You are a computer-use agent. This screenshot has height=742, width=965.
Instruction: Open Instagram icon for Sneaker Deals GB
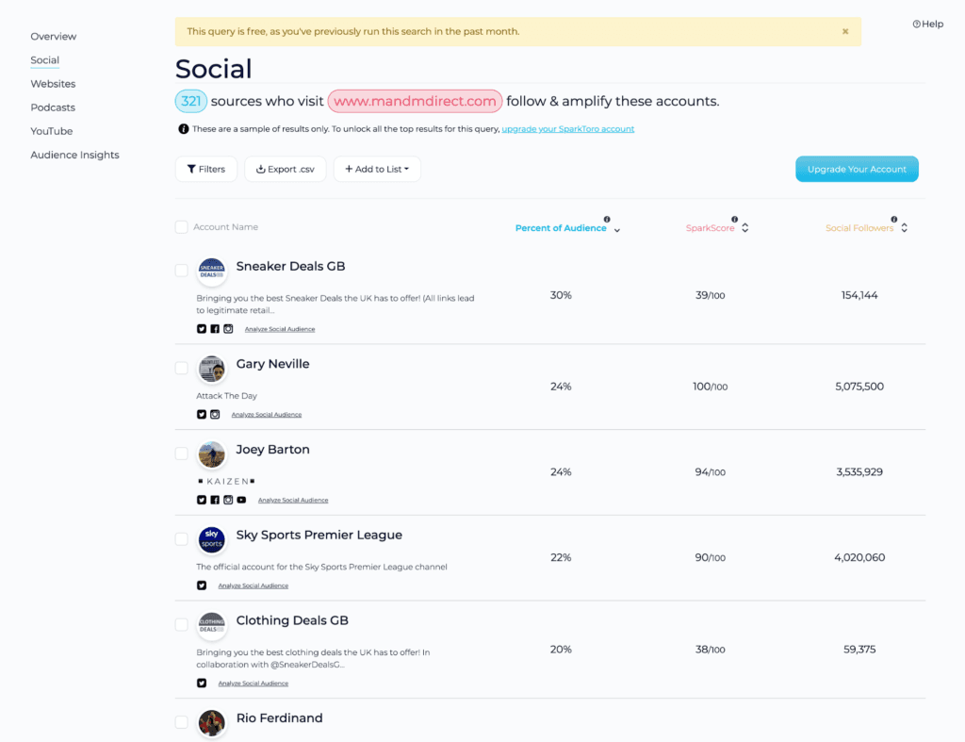[x=228, y=329]
